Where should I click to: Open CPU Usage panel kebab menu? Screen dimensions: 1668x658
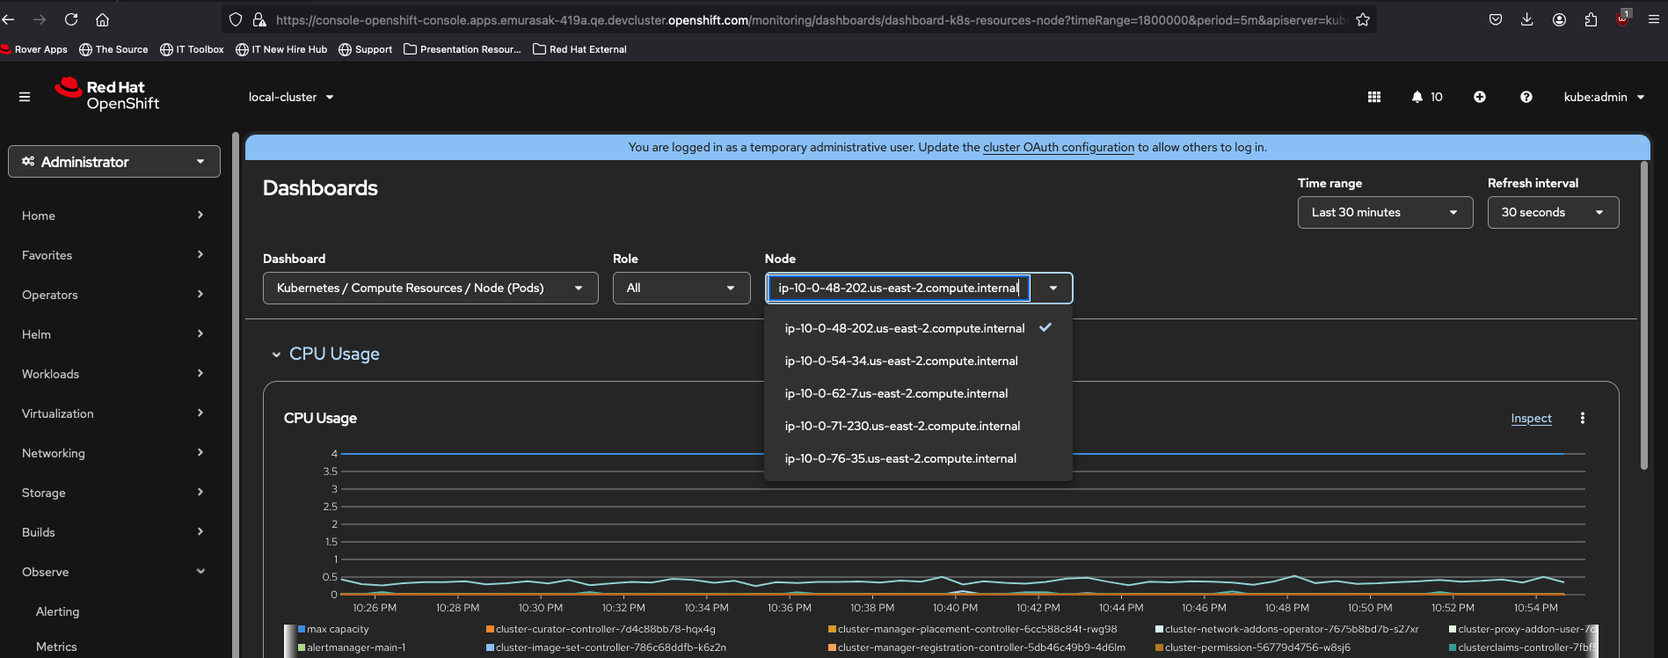point(1583,419)
